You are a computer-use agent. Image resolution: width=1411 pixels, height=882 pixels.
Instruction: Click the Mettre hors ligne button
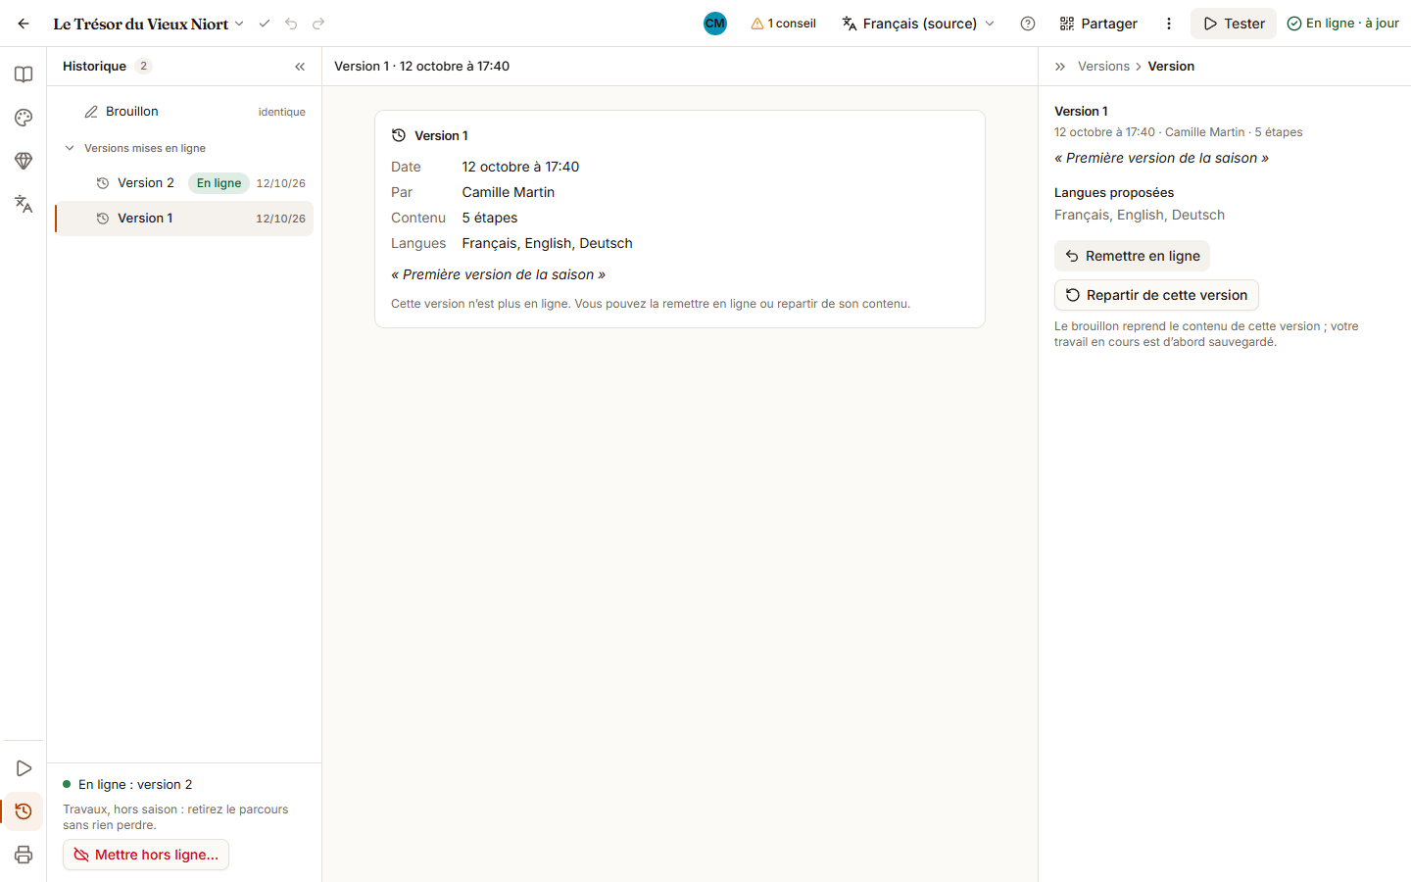pyautogui.click(x=146, y=855)
